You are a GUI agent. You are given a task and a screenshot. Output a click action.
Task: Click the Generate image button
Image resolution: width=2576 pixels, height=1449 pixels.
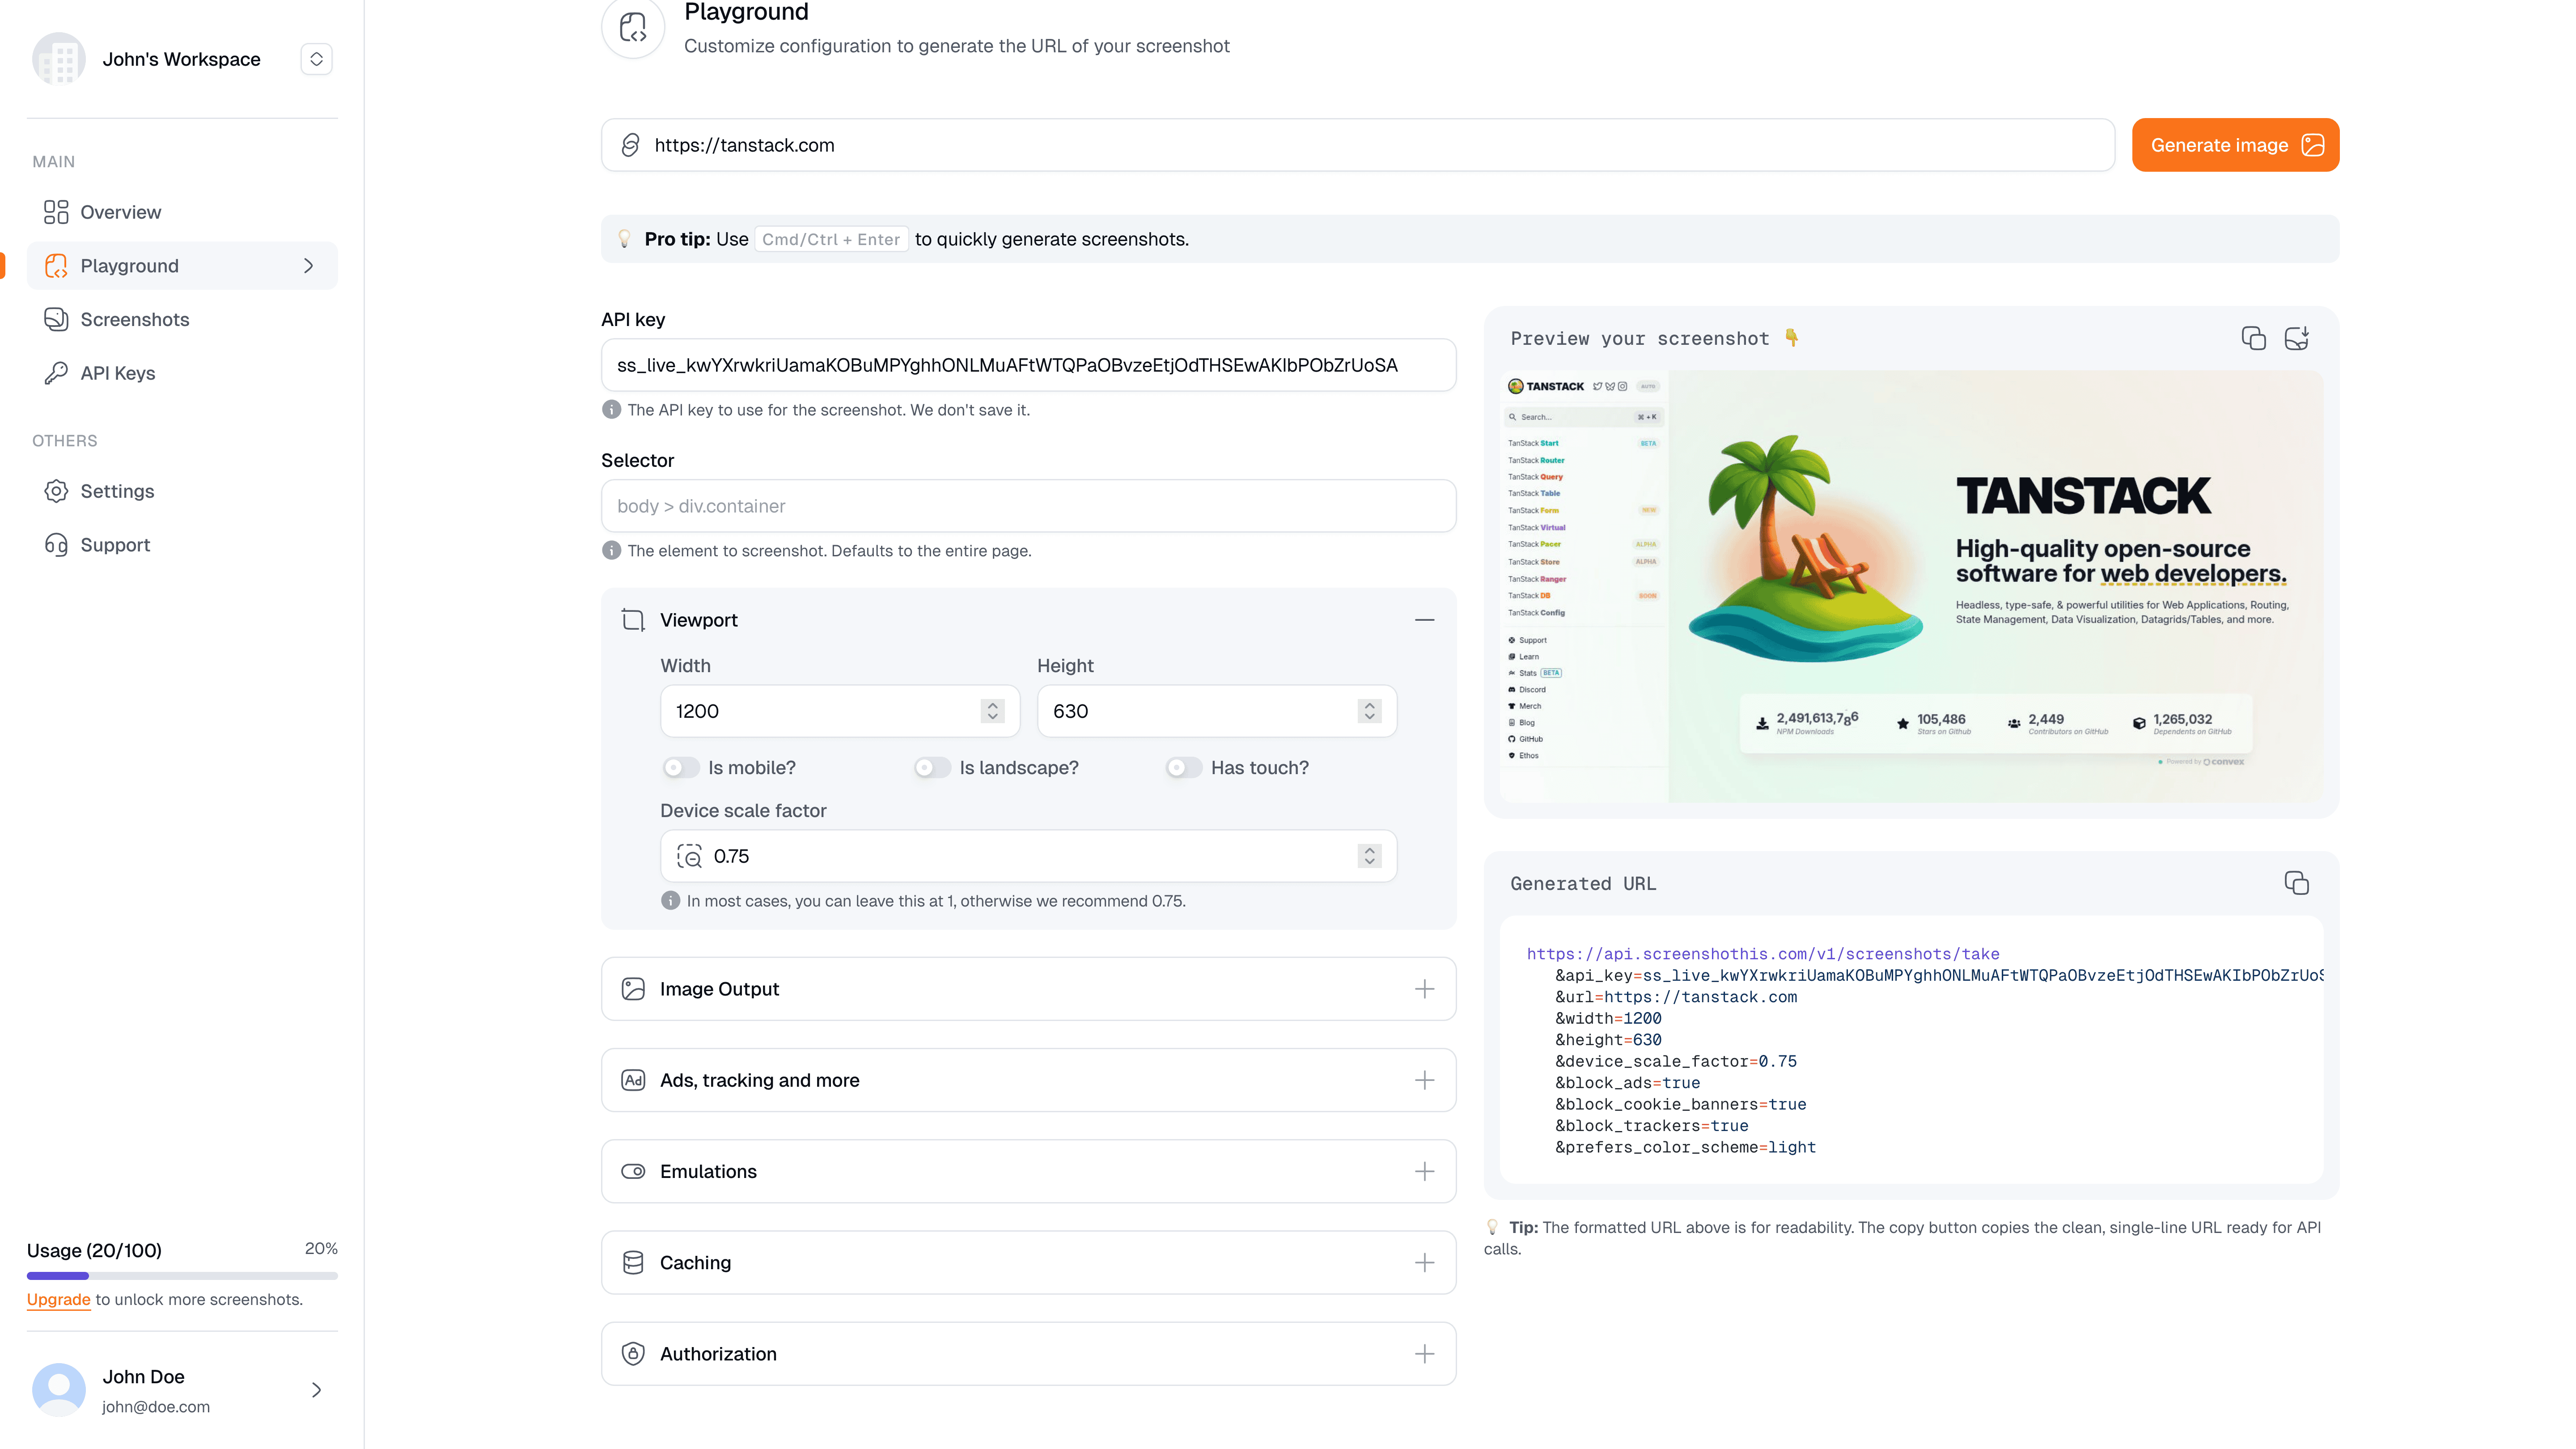click(x=2235, y=145)
